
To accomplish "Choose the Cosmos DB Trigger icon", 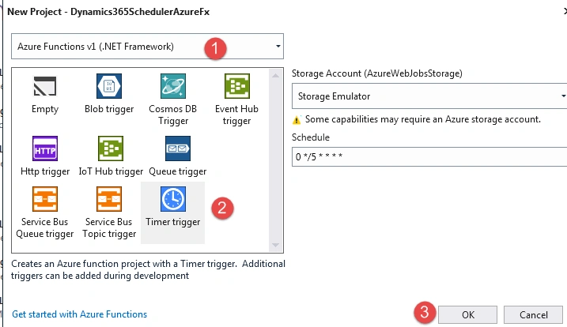I will pyautogui.click(x=173, y=86).
